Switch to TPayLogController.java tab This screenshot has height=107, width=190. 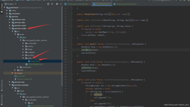tap(126, 4)
